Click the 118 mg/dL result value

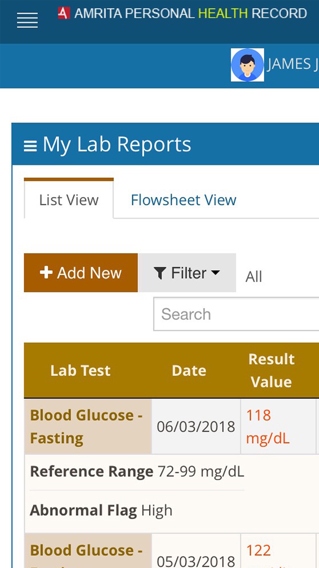[x=268, y=426]
